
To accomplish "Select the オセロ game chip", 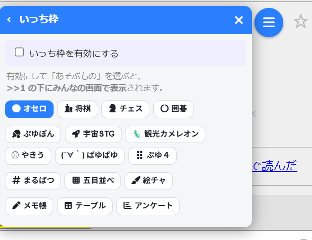I will pyautogui.click(x=29, y=109).
